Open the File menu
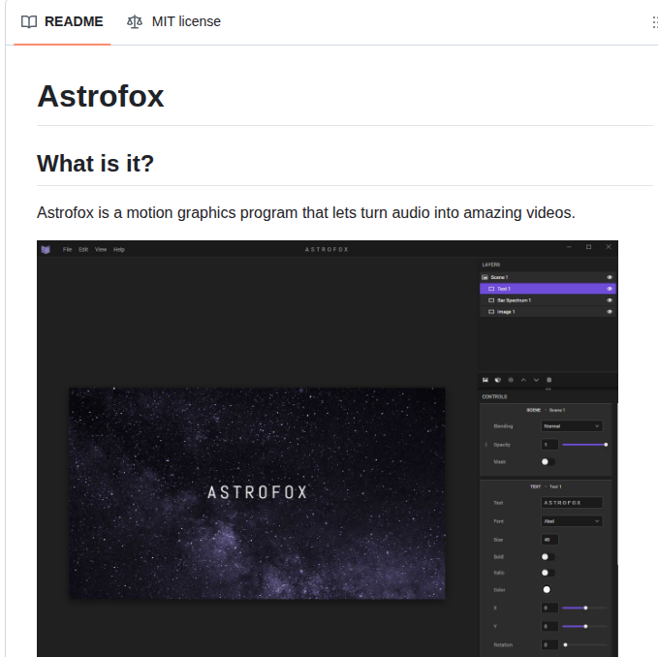This screenshot has height=657, width=658. (67, 250)
